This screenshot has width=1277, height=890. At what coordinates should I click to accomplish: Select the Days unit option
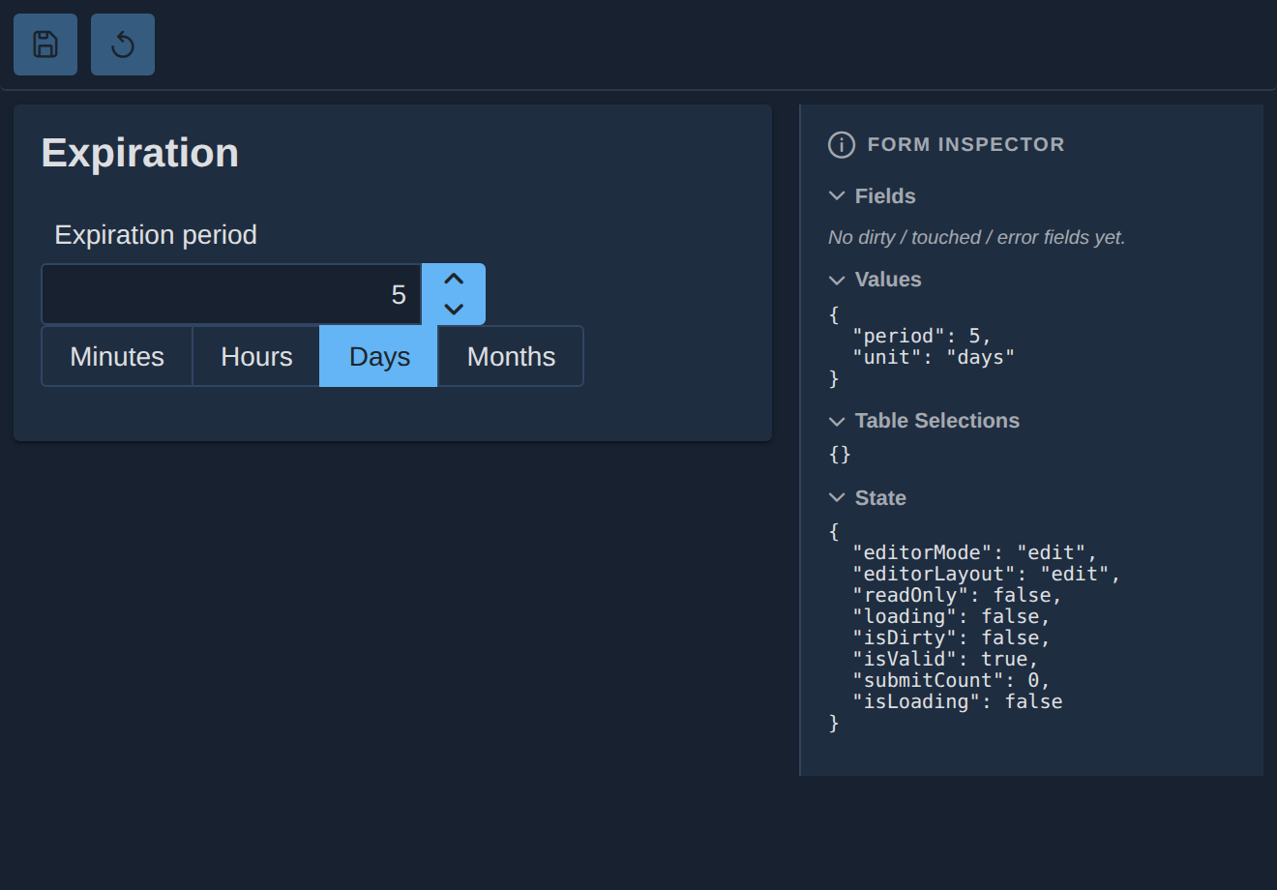379,356
